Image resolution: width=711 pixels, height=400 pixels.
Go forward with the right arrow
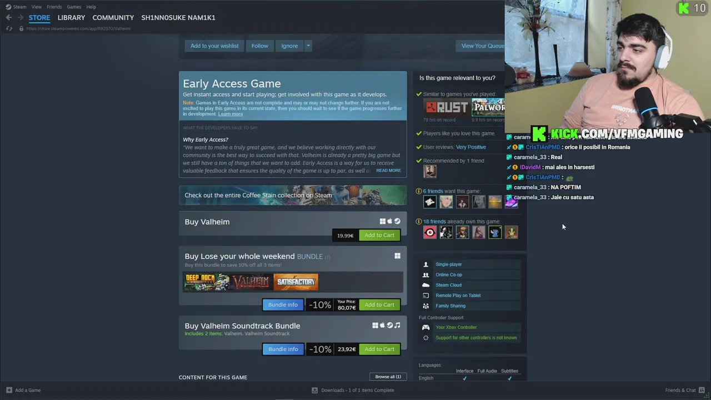click(21, 18)
